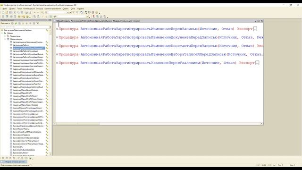302x170 pixels.
Task: Select the БухгалтерияПредприятияУчебная root node
Action: [x=17, y=30]
